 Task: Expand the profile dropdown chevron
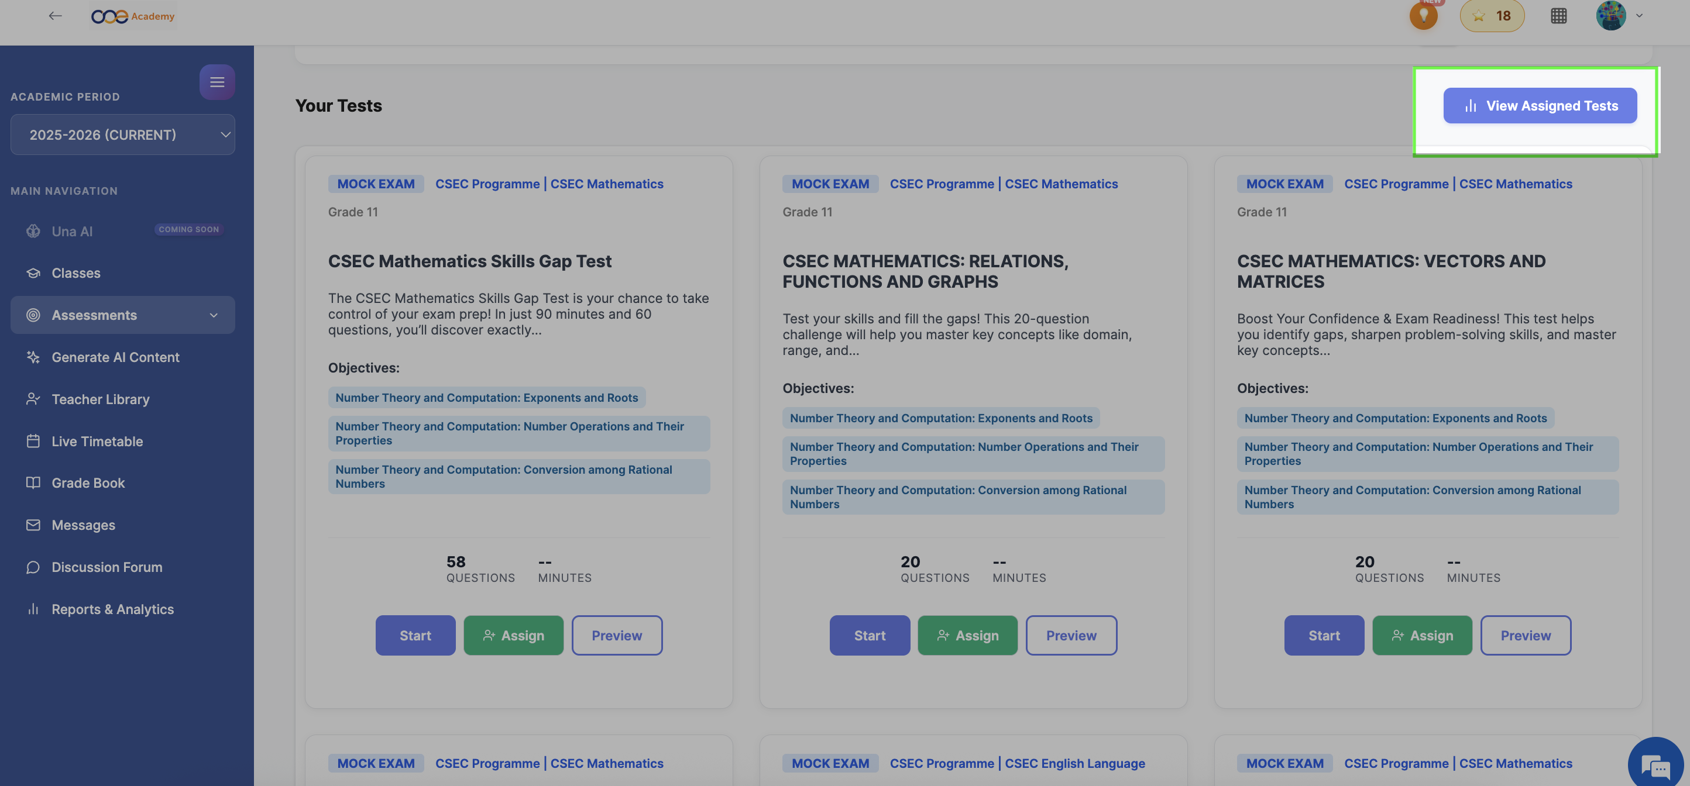1640,16
